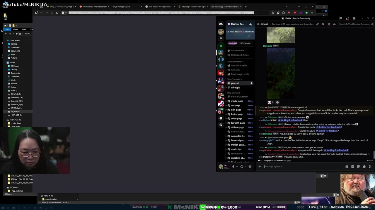The width and height of the screenshot is (375, 210).
Task: Open the announcements channel
Action: 239,65
